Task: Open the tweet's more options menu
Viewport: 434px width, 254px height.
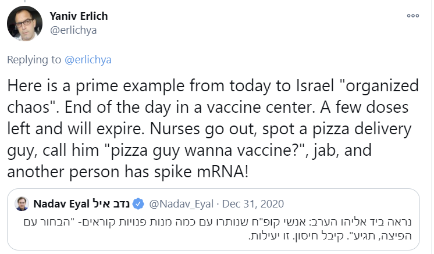Action: (412, 17)
